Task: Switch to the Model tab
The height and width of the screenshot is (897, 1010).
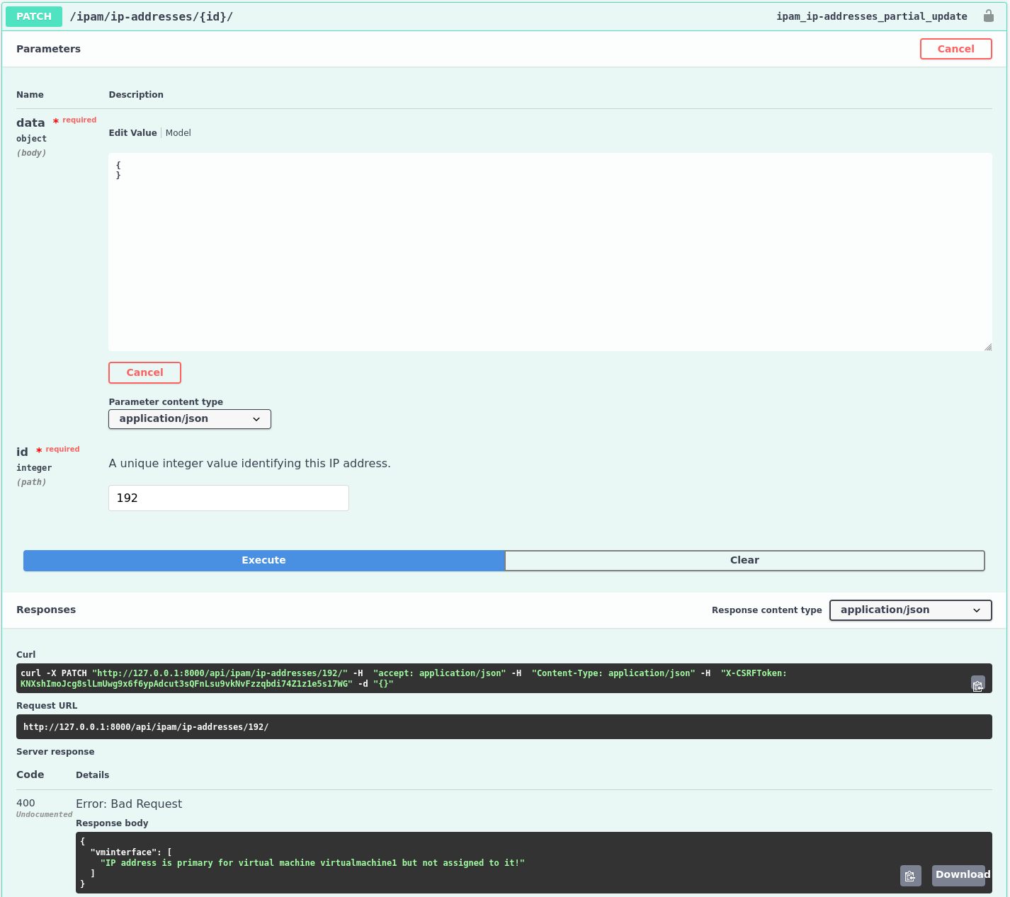Action: 178,132
